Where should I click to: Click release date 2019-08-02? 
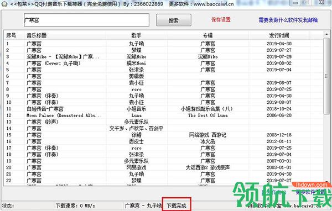[279, 63]
